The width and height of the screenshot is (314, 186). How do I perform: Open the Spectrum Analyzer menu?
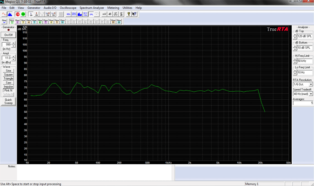92,8
